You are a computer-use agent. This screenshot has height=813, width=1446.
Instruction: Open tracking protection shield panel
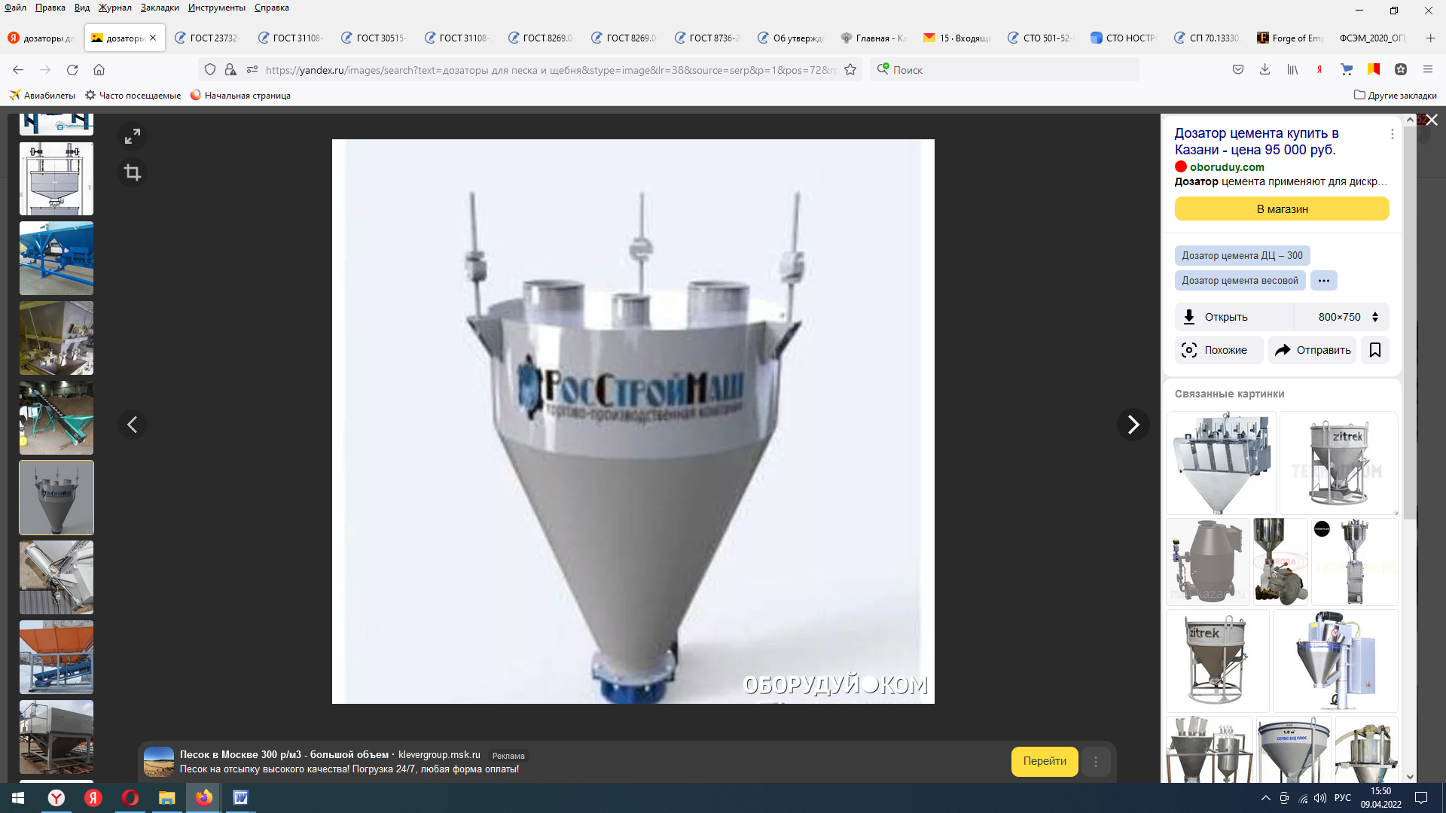tap(210, 70)
